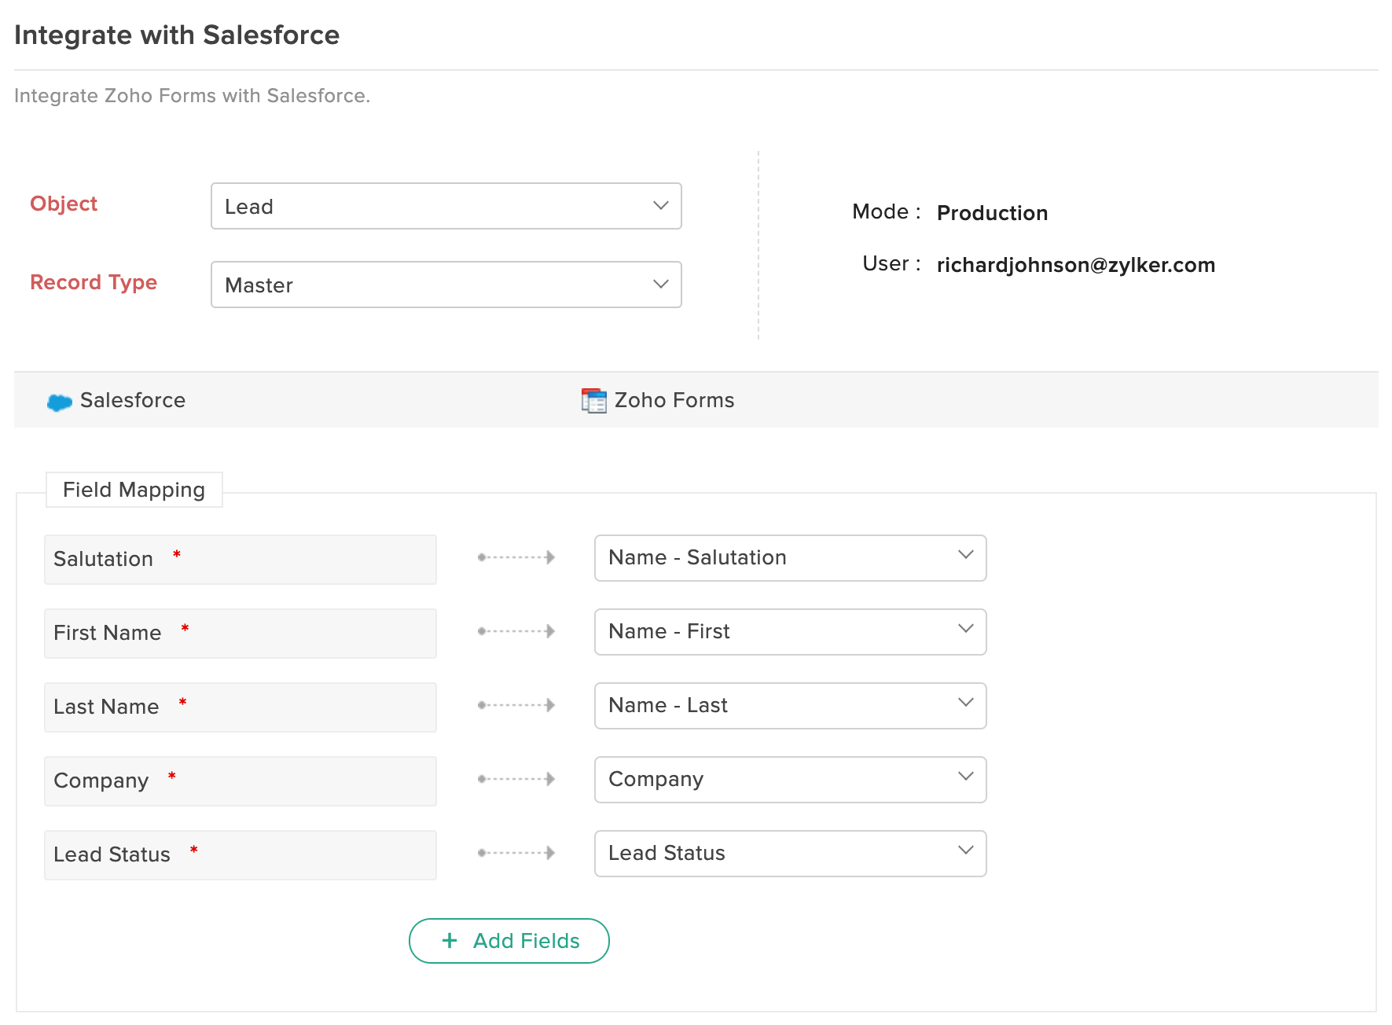
Task: Open the Company mapping dropdown
Action: (x=789, y=779)
